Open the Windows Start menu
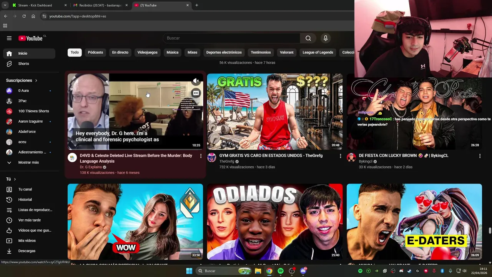This screenshot has width=492, height=277. [x=189, y=271]
